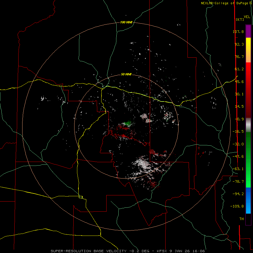Viewport: 253px width, 253px height.
Task: Select the 76.7 legend value
Action: pyautogui.click(x=239, y=57)
